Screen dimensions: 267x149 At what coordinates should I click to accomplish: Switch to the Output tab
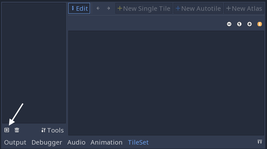point(15,142)
